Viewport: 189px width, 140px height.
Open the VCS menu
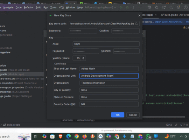point(61,7)
